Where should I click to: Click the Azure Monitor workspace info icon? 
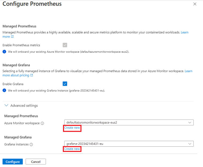42,123
